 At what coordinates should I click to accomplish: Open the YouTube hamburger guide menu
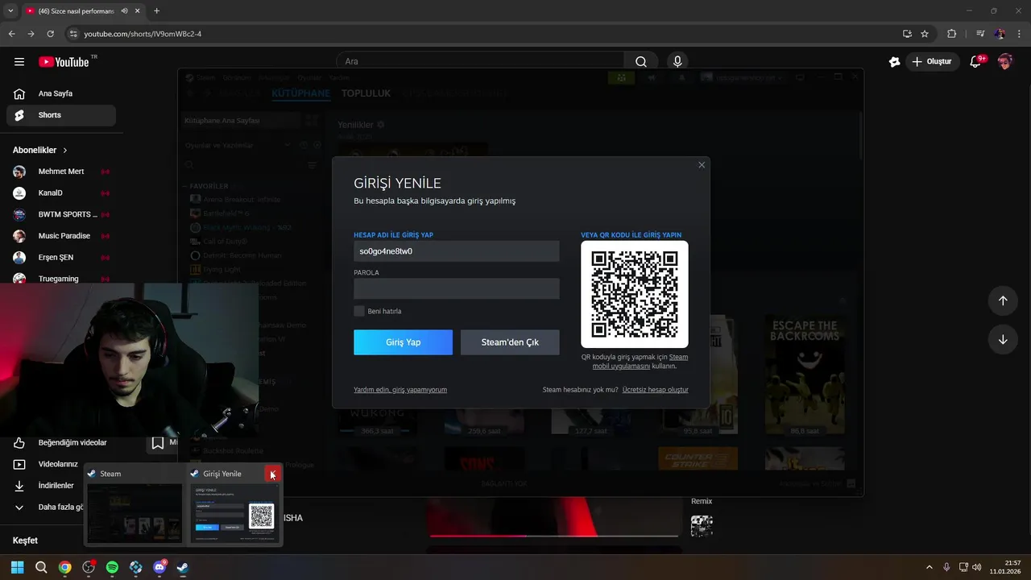click(19, 62)
